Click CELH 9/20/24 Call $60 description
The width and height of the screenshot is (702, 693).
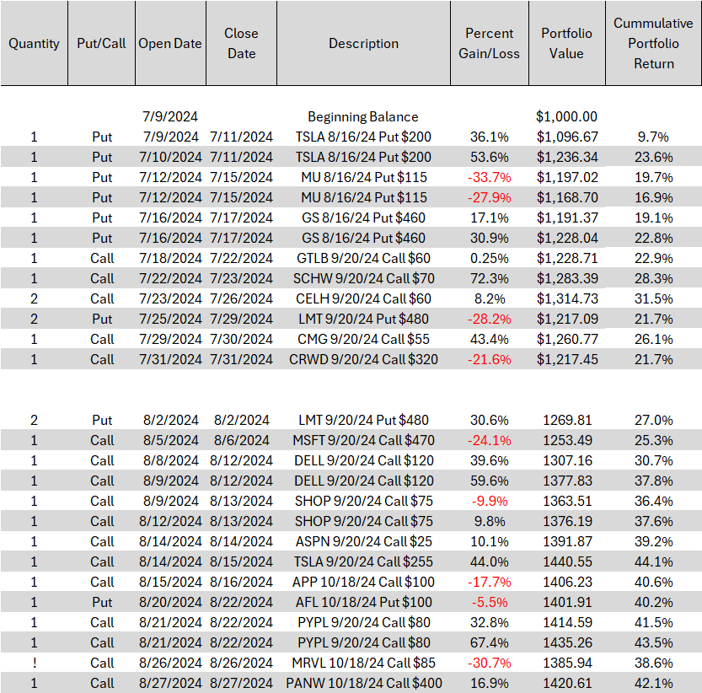coord(363,298)
